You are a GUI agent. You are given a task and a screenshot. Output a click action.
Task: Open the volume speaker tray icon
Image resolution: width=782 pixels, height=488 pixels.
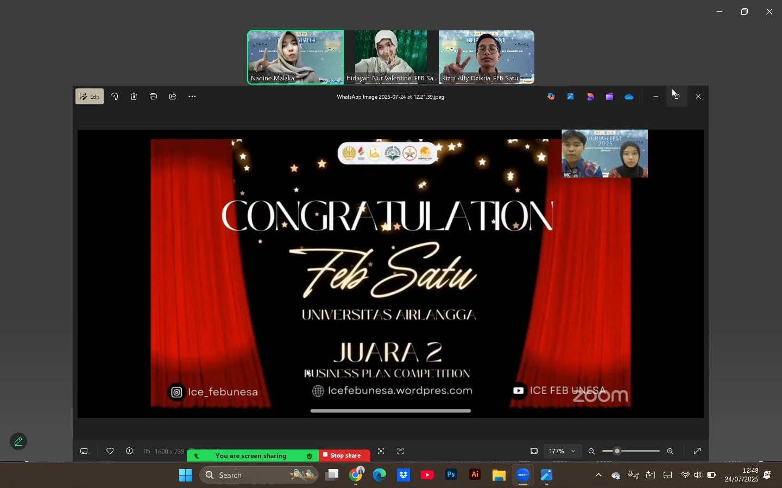[x=698, y=475]
